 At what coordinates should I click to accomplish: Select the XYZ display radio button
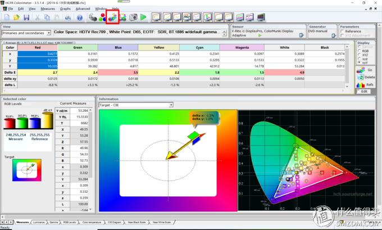[360, 56]
